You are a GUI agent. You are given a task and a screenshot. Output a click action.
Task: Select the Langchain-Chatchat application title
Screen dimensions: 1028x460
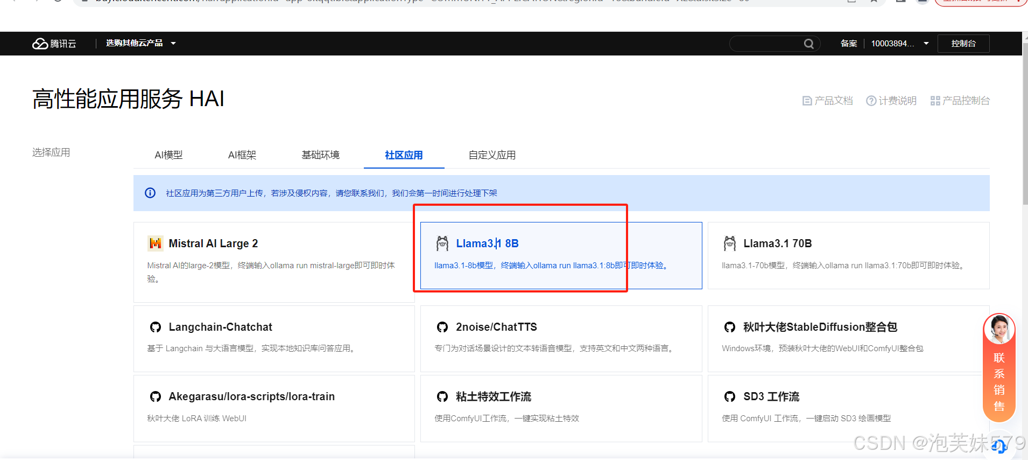tap(220, 327)
